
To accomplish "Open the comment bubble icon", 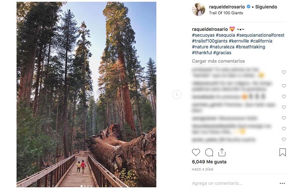I will [x=209, y=152].
